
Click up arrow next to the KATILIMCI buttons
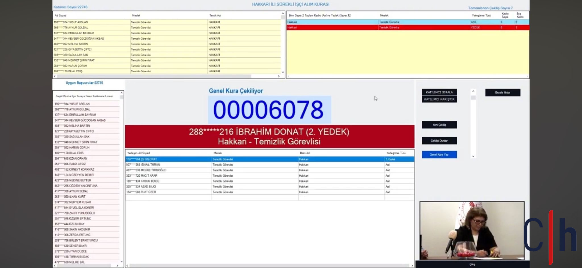pyautogui.click(x=473, y=91)
